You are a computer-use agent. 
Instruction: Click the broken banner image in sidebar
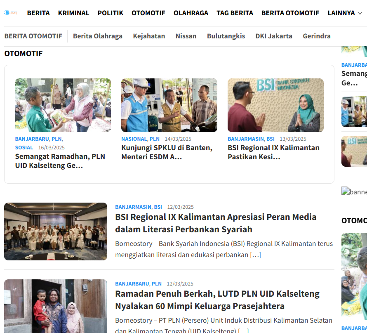click(354, 191)
